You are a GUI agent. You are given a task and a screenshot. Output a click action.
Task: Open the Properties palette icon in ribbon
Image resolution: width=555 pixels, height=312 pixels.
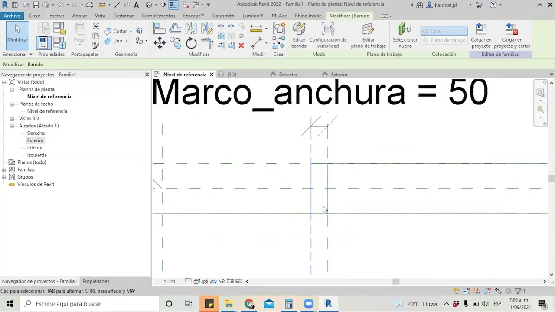point(43,43)
